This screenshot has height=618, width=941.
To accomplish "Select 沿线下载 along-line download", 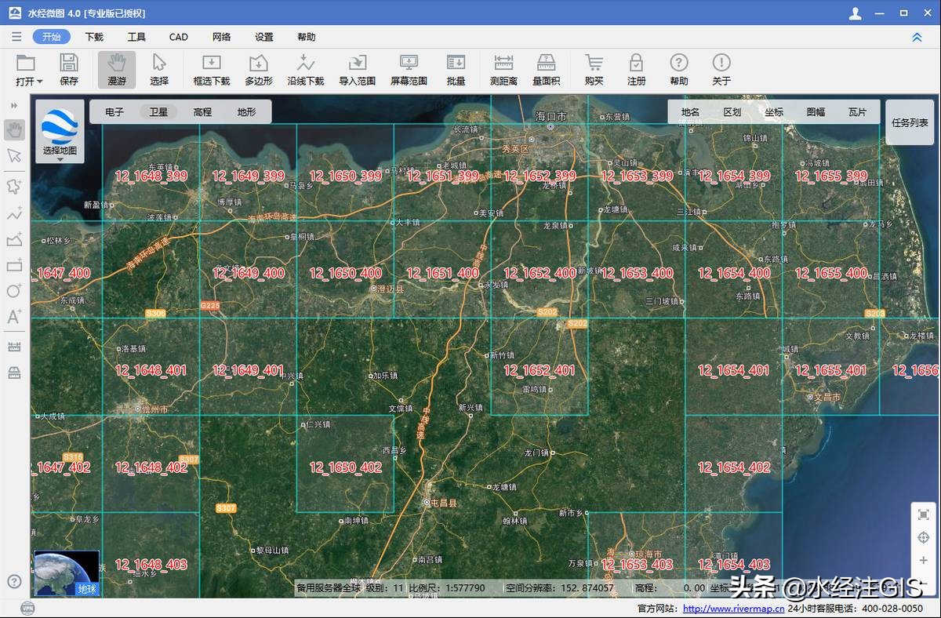I will (x=306, y=70).
